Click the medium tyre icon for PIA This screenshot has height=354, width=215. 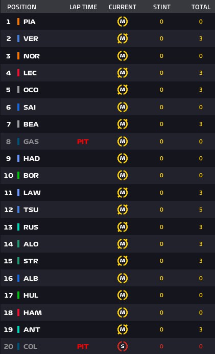123,22
